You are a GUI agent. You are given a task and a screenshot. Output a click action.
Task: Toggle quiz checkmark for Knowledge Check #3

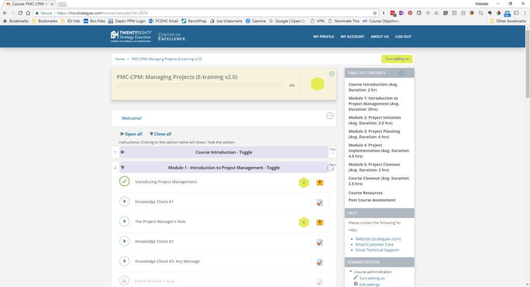tap(319, 262)
